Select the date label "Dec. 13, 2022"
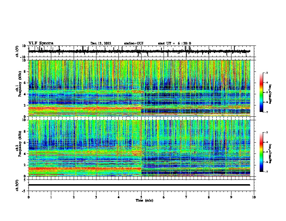 (101, 43)
